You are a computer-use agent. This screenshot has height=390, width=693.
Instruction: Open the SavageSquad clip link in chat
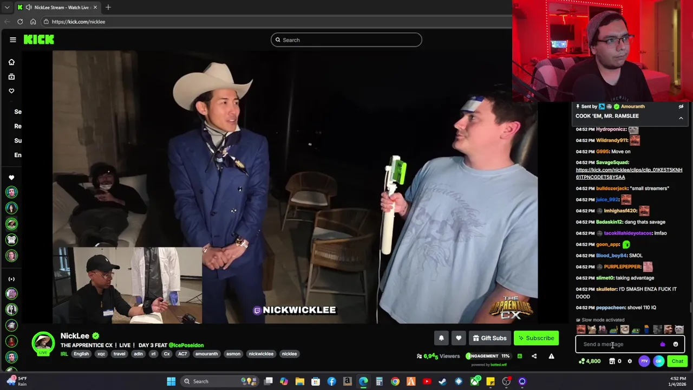[x=629, y=173]
